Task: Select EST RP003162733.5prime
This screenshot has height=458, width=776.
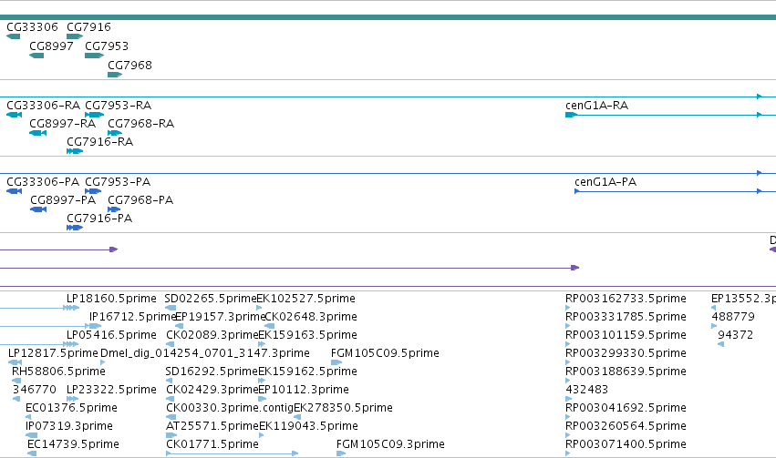Action: click(626, 299)
